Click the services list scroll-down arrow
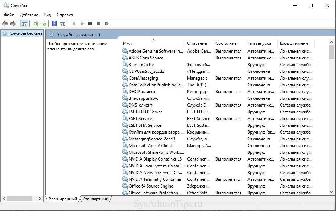The width and height of the screenshot is (336, 211). click(331, 192)
